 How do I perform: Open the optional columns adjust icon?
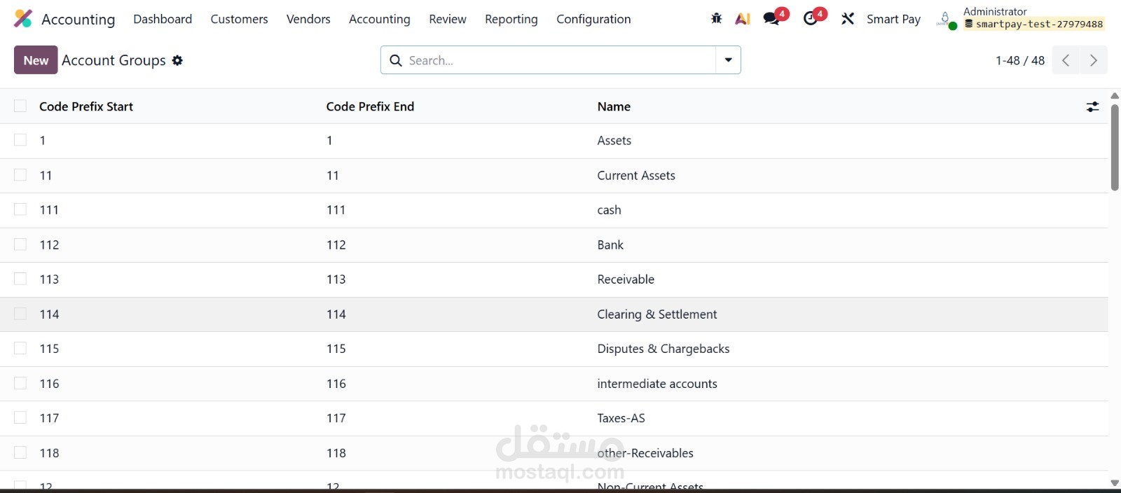(1092, 106)
